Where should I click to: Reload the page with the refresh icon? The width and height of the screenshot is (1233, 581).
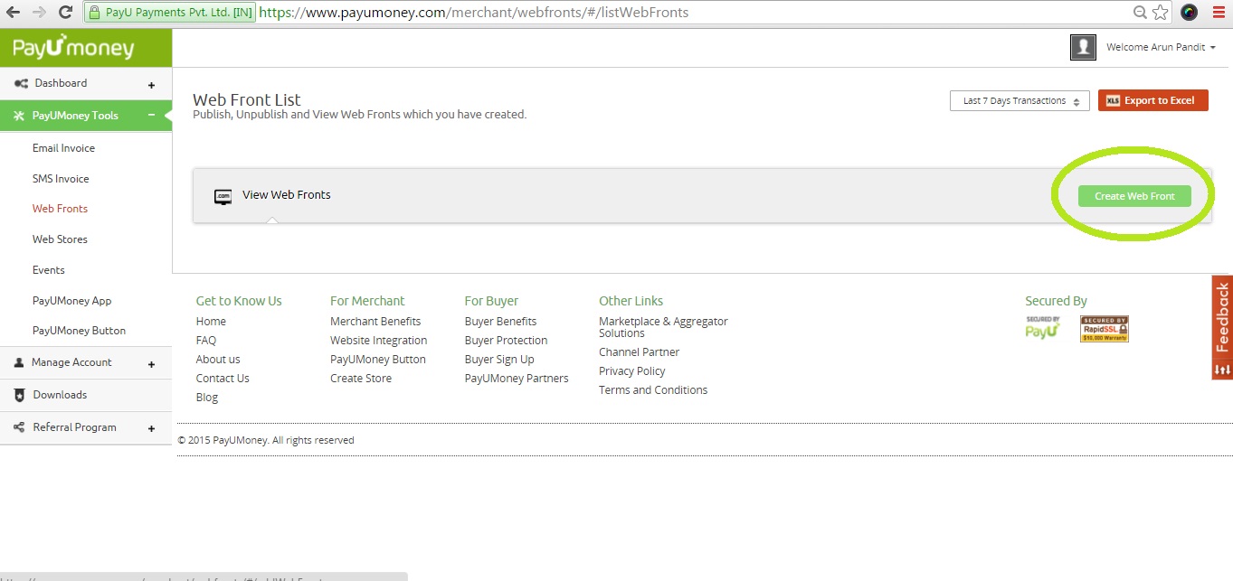click(x=65, y=13)
